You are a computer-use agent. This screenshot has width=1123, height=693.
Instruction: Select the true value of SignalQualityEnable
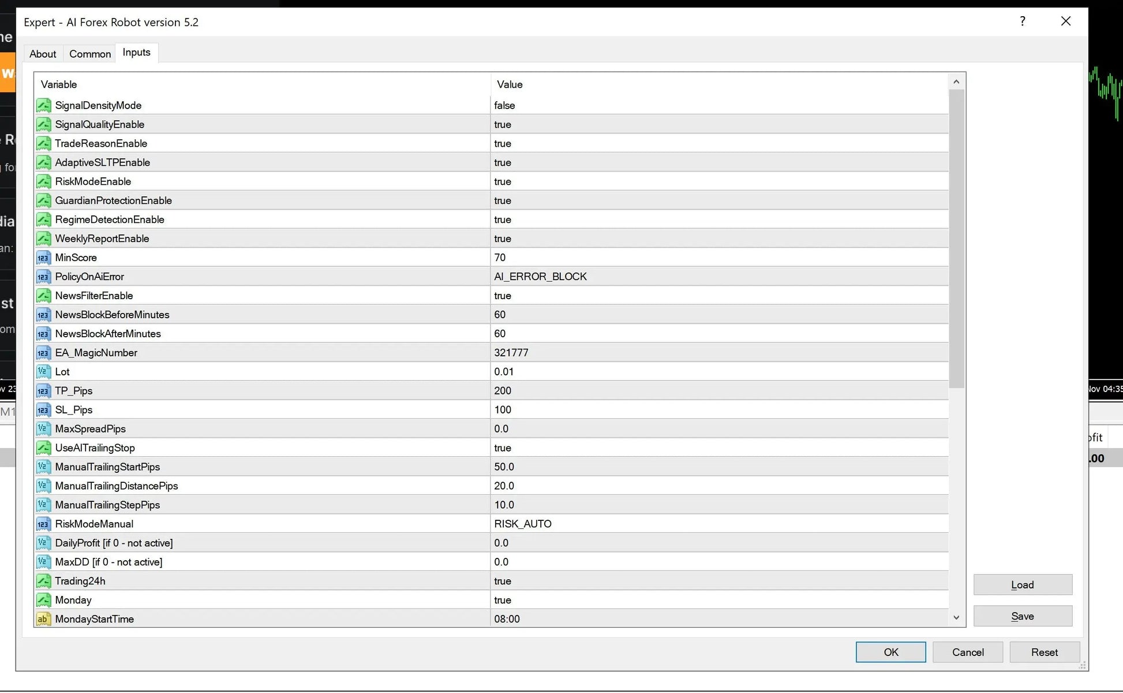point(503,124)
